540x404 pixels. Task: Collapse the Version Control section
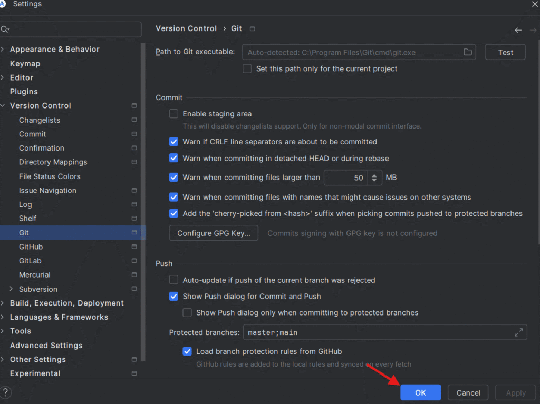[x=3, y=106]
